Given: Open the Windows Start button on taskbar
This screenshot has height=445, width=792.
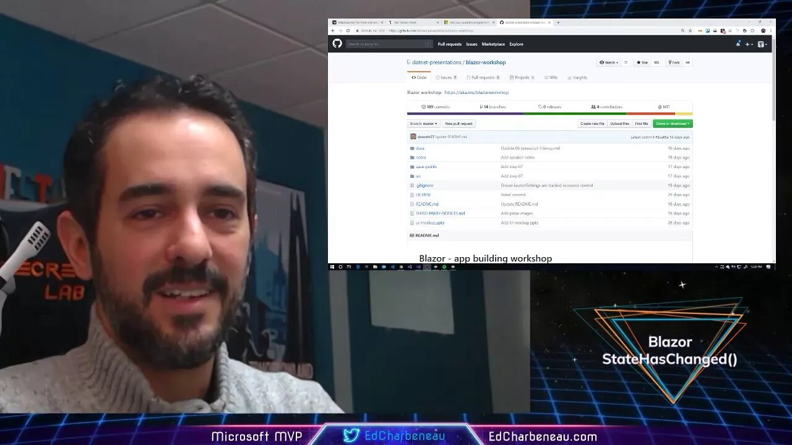Looking at the screenshot, I should pos(332,267).
